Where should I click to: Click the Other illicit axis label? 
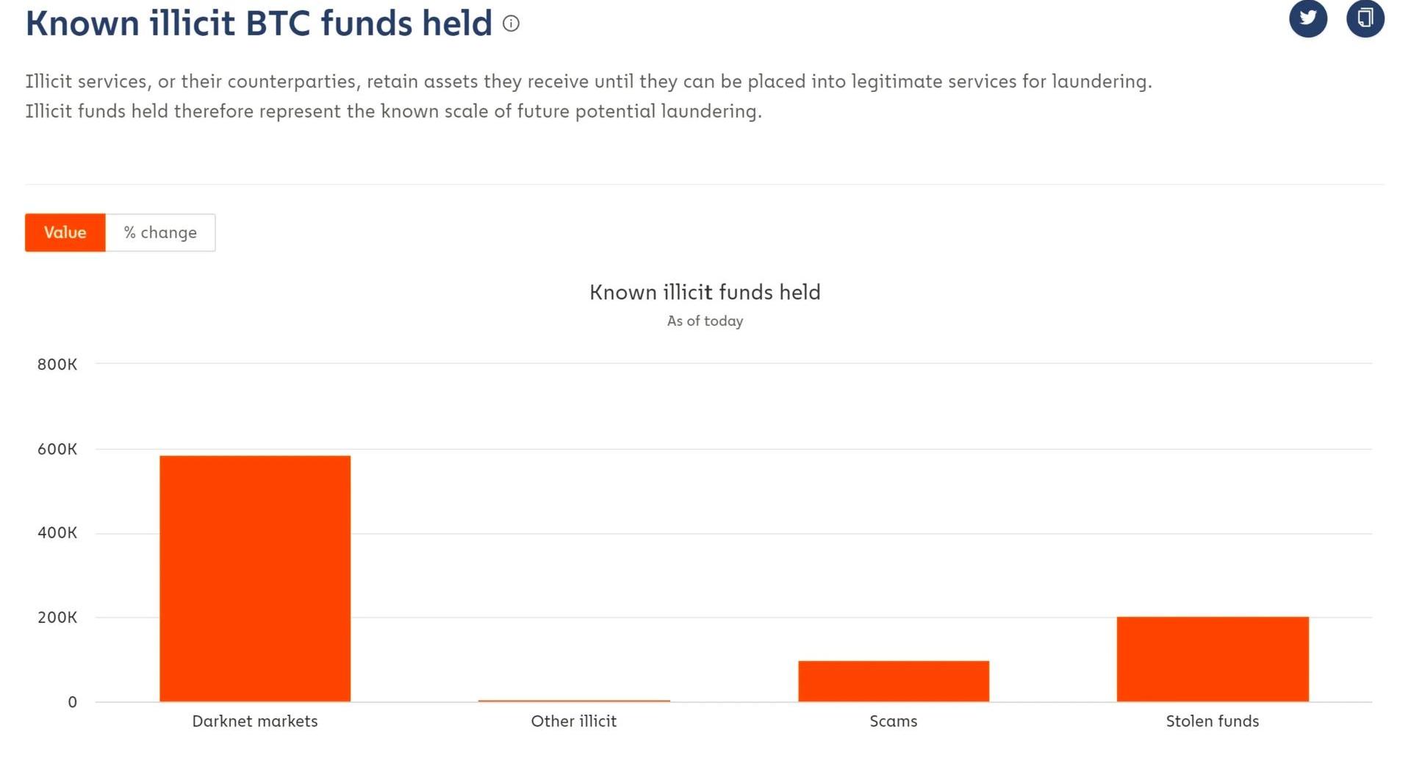pyautogui.click(x=574, y=721)
